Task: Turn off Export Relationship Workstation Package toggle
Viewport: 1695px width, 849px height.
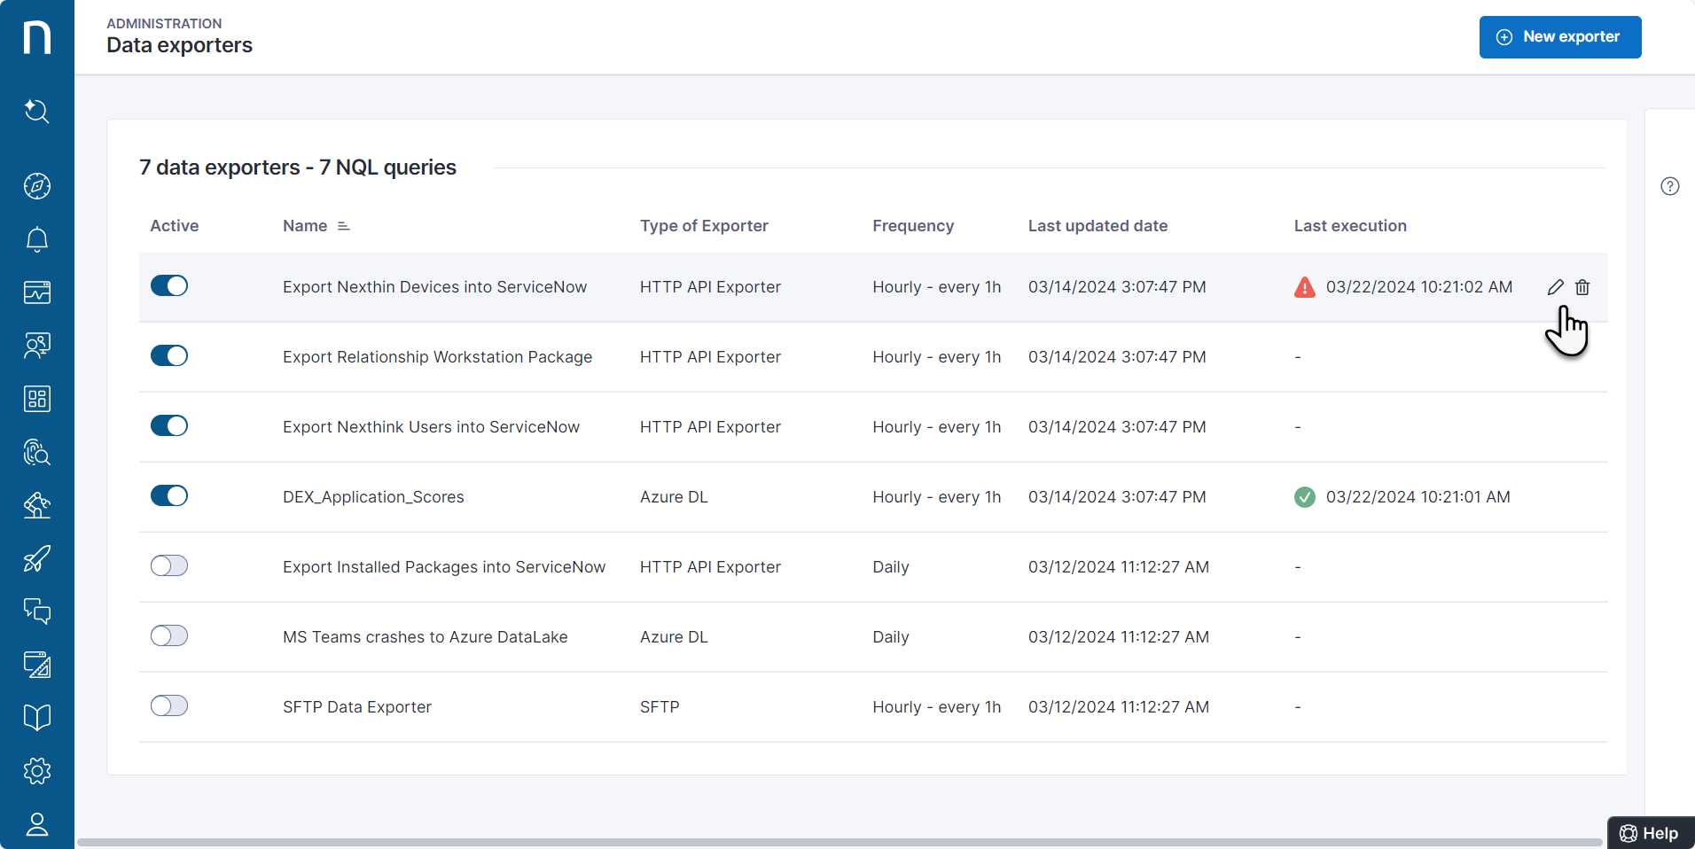Action: [169, 355]
